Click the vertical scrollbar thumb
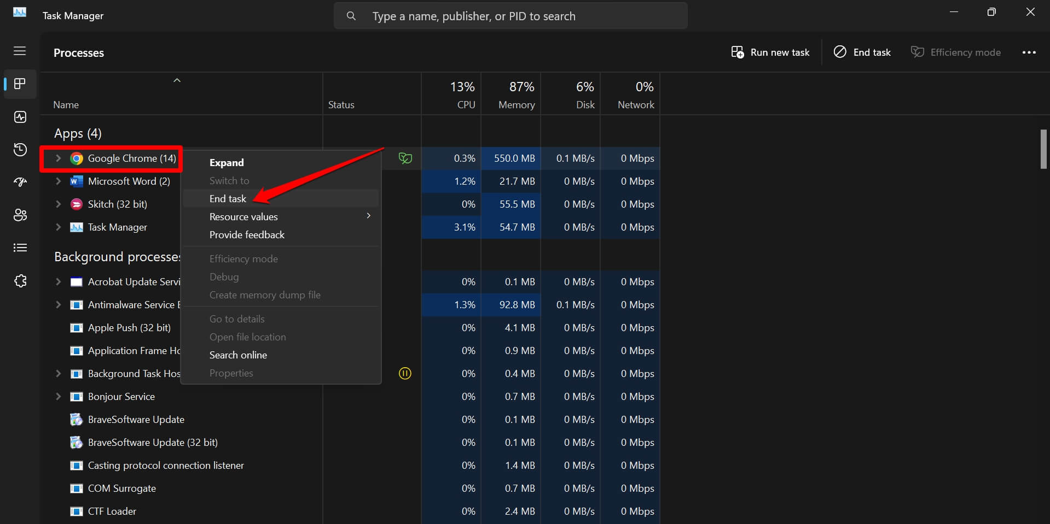Screen dimensions: 1050x524 [x=1043, y=149]
